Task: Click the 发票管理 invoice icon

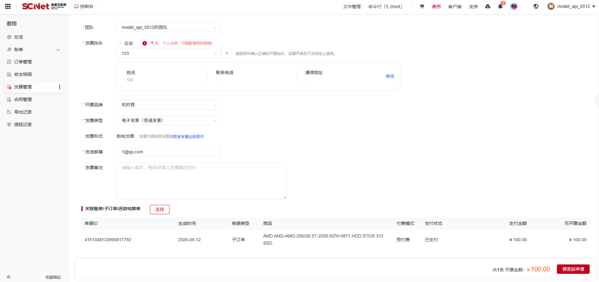Action: (9, 87)
